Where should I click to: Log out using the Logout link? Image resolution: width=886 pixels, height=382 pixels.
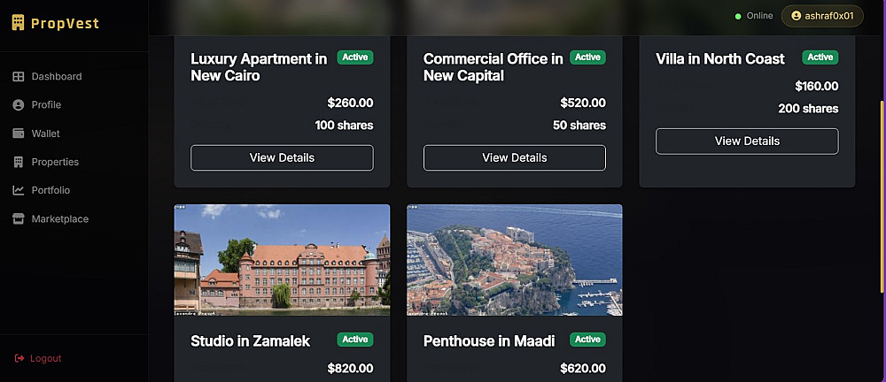coord(45,358)
